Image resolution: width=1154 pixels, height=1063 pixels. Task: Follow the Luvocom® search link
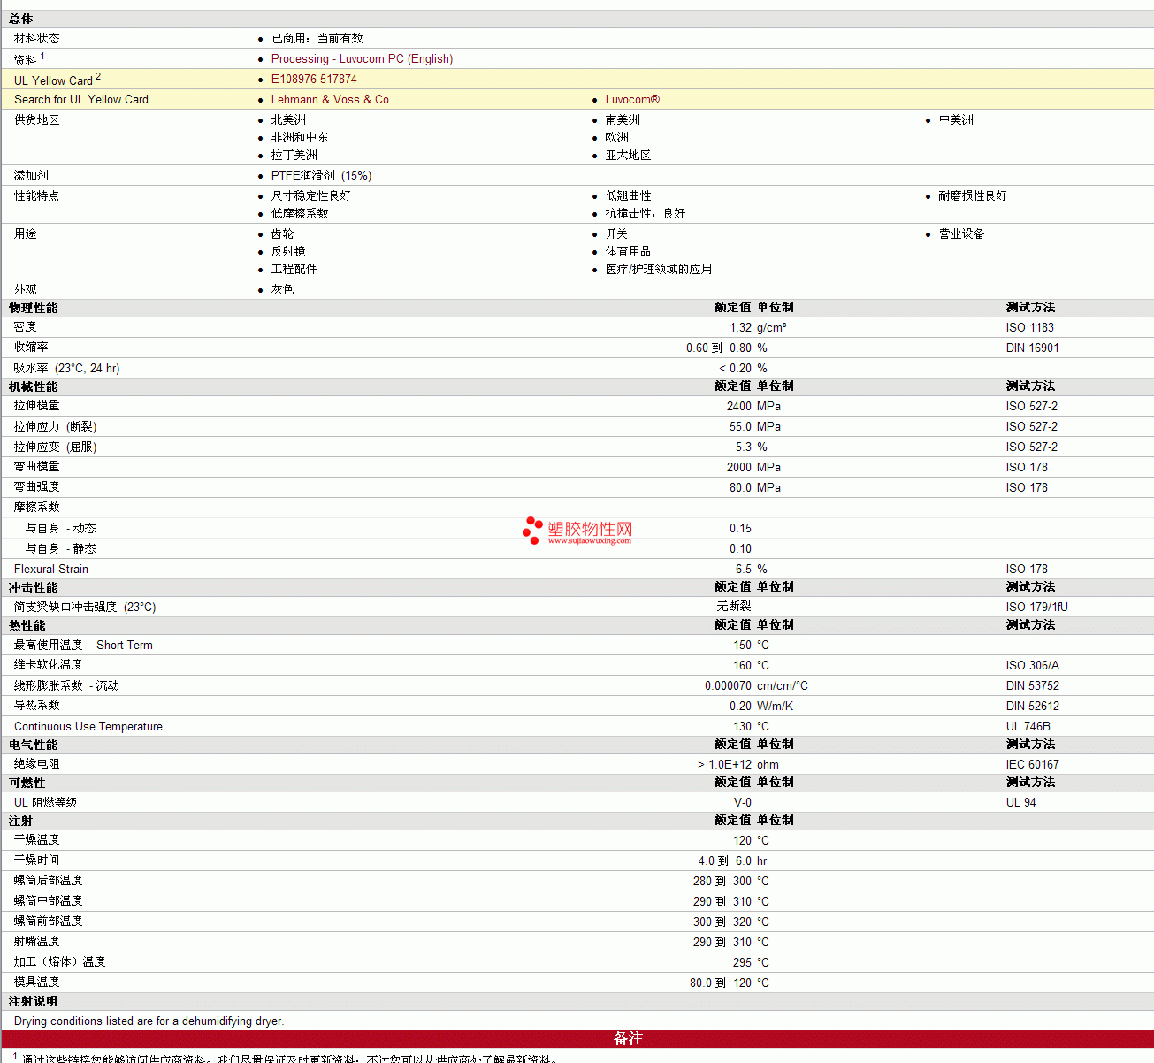632,99
